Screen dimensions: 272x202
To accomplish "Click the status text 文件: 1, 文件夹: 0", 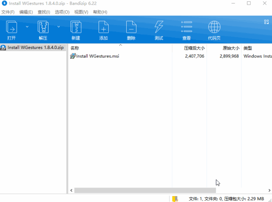I will coord(206,199).
